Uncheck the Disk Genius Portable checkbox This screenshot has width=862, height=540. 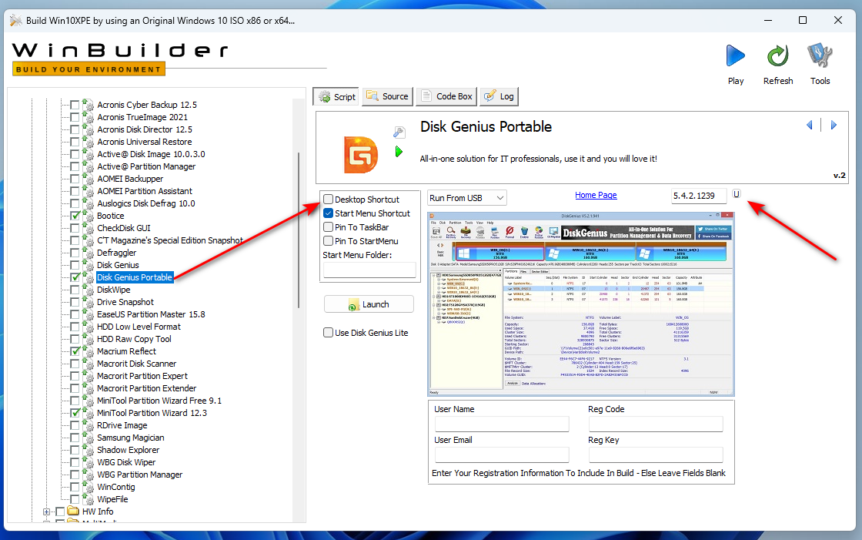75,277
